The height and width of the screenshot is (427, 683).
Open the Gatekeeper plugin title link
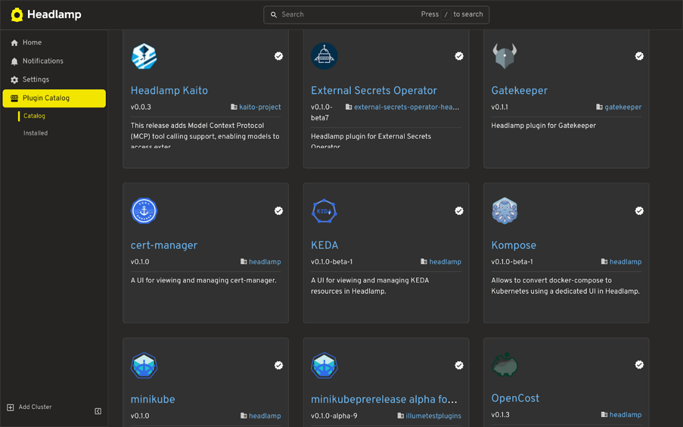coord(519,91)
